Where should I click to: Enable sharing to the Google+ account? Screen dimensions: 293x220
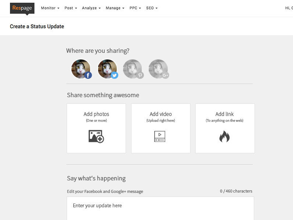pyautogui.click(x=159, y=69)
